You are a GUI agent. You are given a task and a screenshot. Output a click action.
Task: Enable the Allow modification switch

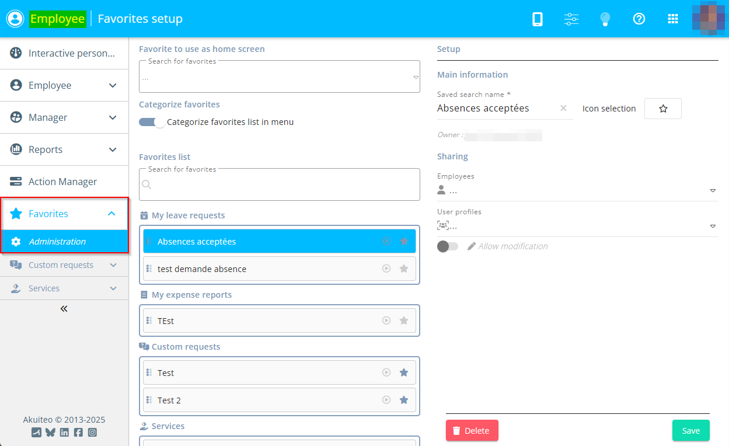point(447,246)
